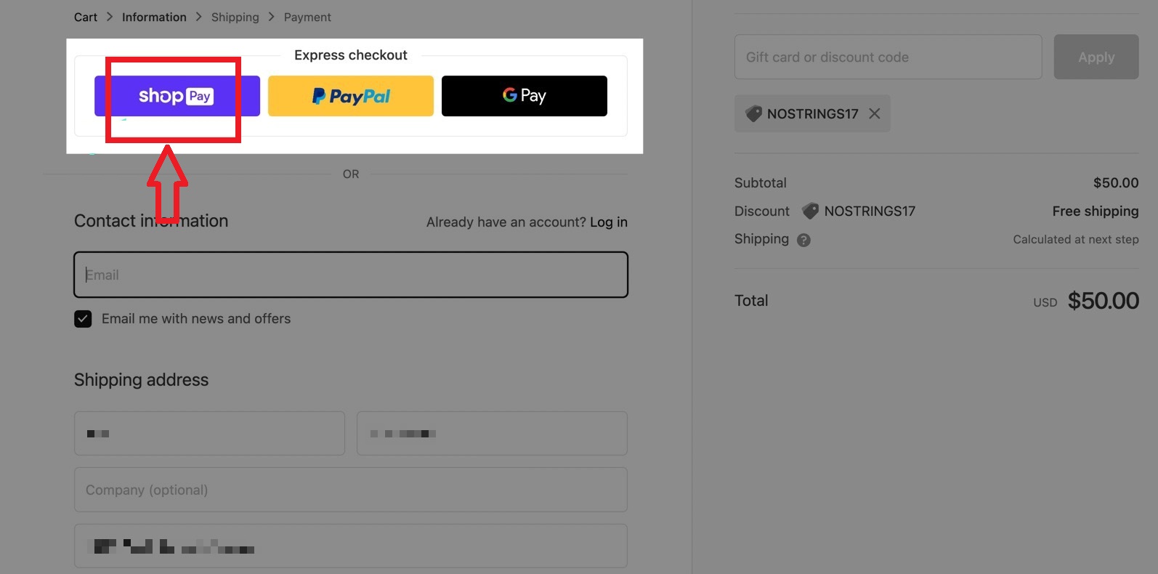
Task: Open the Information breadcrumb step
Action: 154,17
